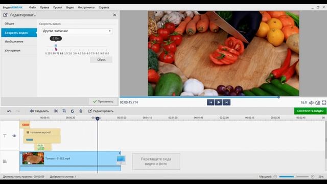Delete the selected clip with trash icon
The height and width of the screenshot is (184, 327).
click(x=81, y=111)
